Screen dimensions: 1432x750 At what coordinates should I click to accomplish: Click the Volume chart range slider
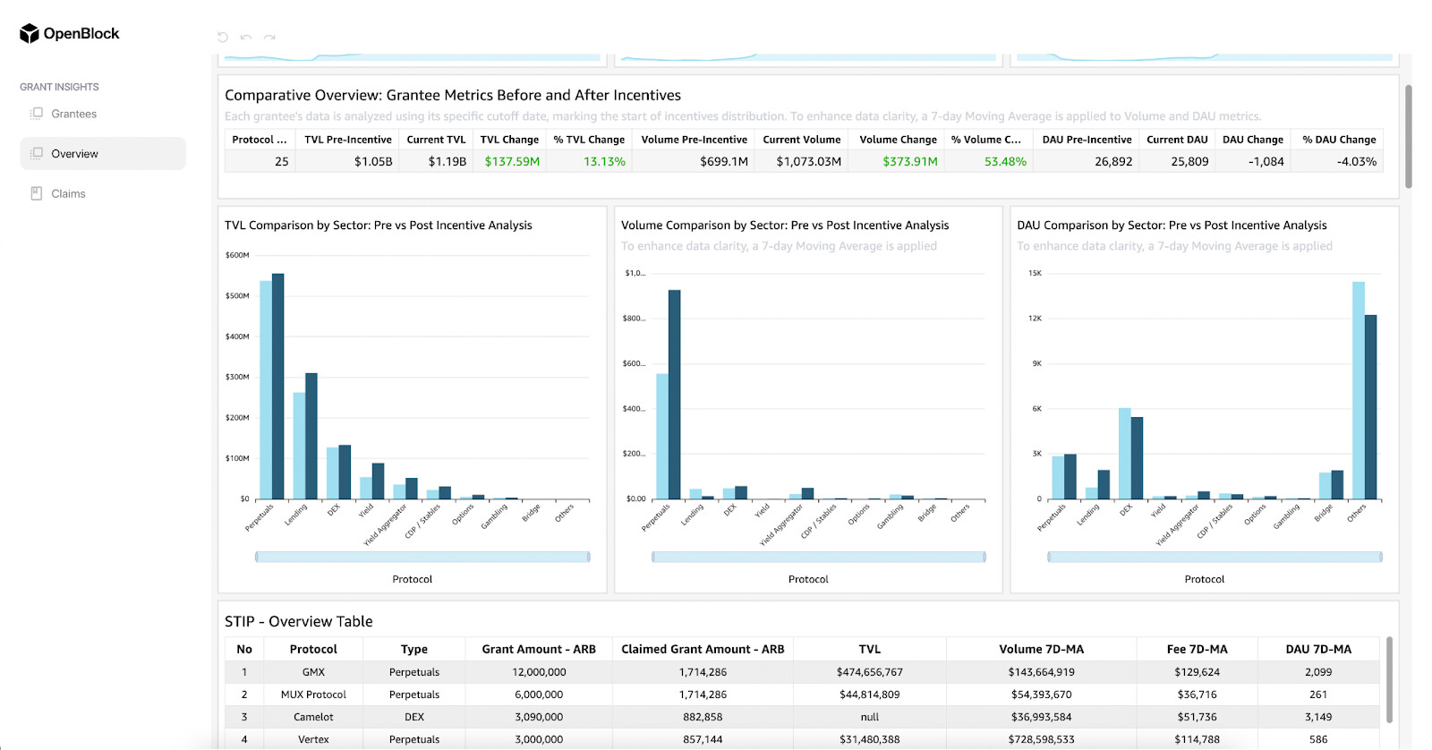click(x=819, y=557)
